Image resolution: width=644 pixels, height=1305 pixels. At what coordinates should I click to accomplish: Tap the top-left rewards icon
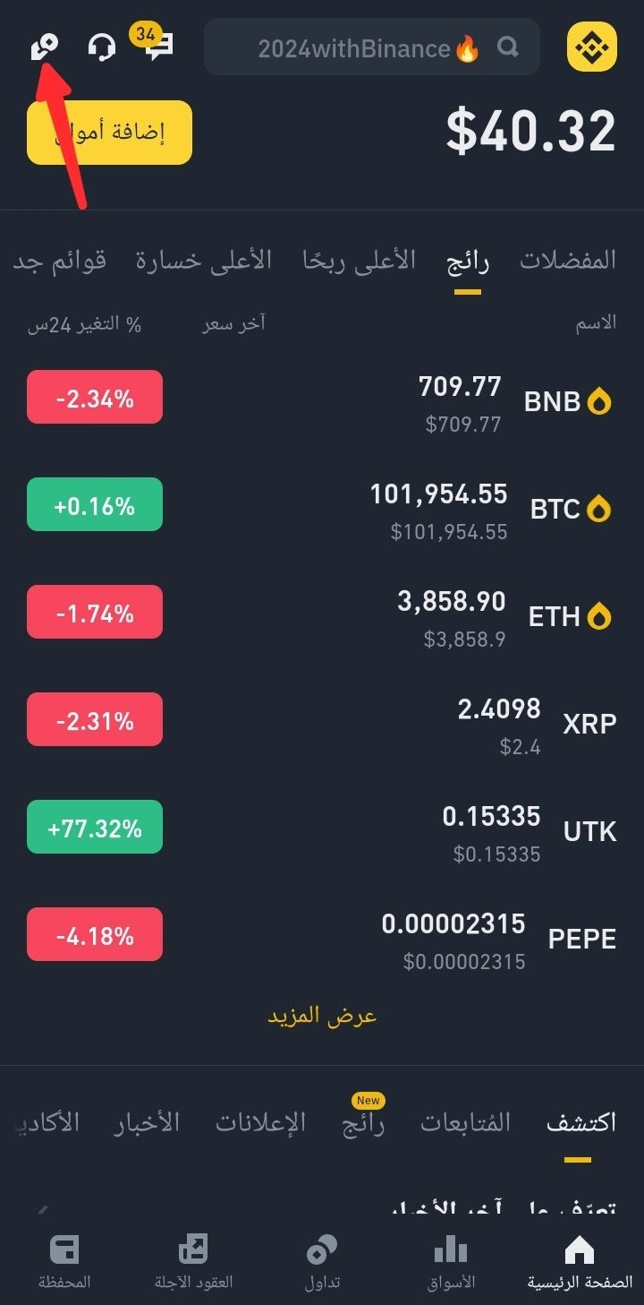(44, 47)
